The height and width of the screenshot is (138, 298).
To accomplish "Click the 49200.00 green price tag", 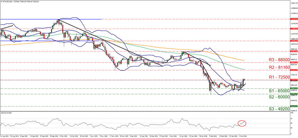I will coord(294,106).
